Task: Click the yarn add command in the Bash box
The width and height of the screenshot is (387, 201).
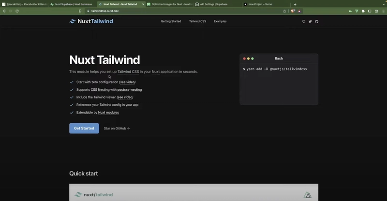Action: pyautogui.click(x=275, y=69)
